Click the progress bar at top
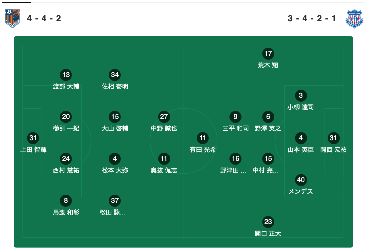The image size is (368, 251). pyautogui.click(x=184, y=2)
